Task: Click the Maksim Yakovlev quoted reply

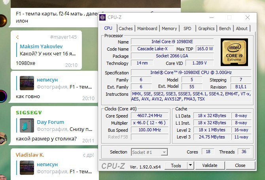Action: tap(46, 50)
